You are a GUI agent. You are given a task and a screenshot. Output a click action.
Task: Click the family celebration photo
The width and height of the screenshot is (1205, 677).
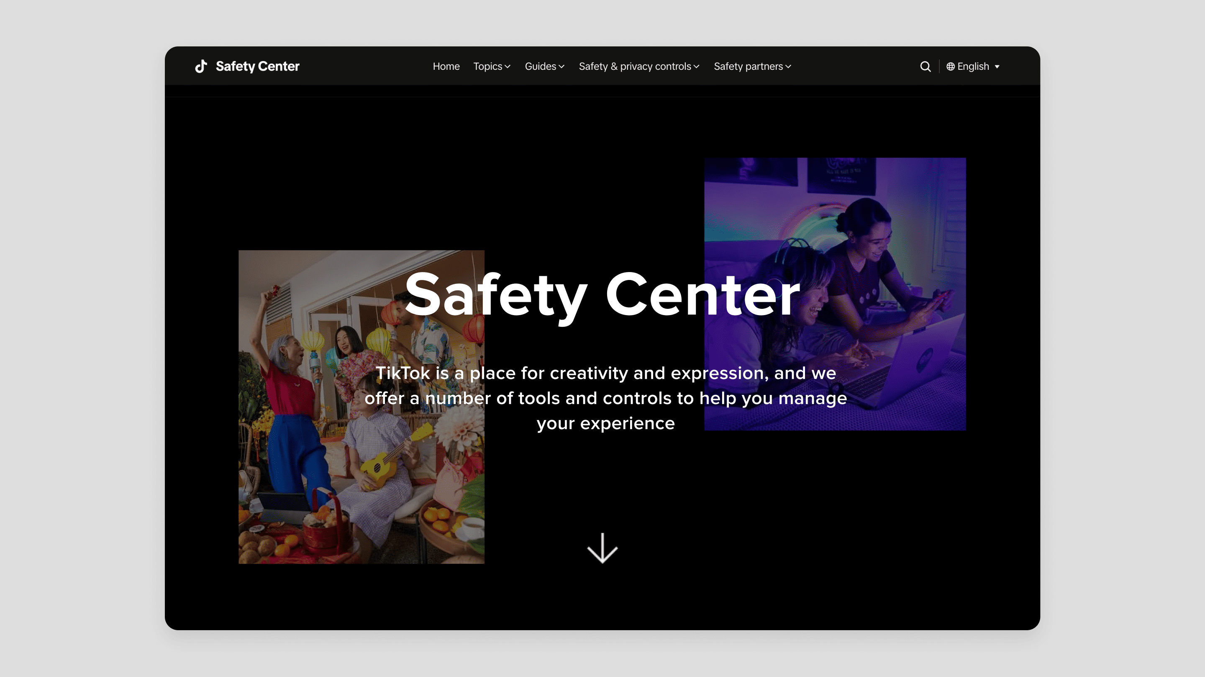coord(361,407)
